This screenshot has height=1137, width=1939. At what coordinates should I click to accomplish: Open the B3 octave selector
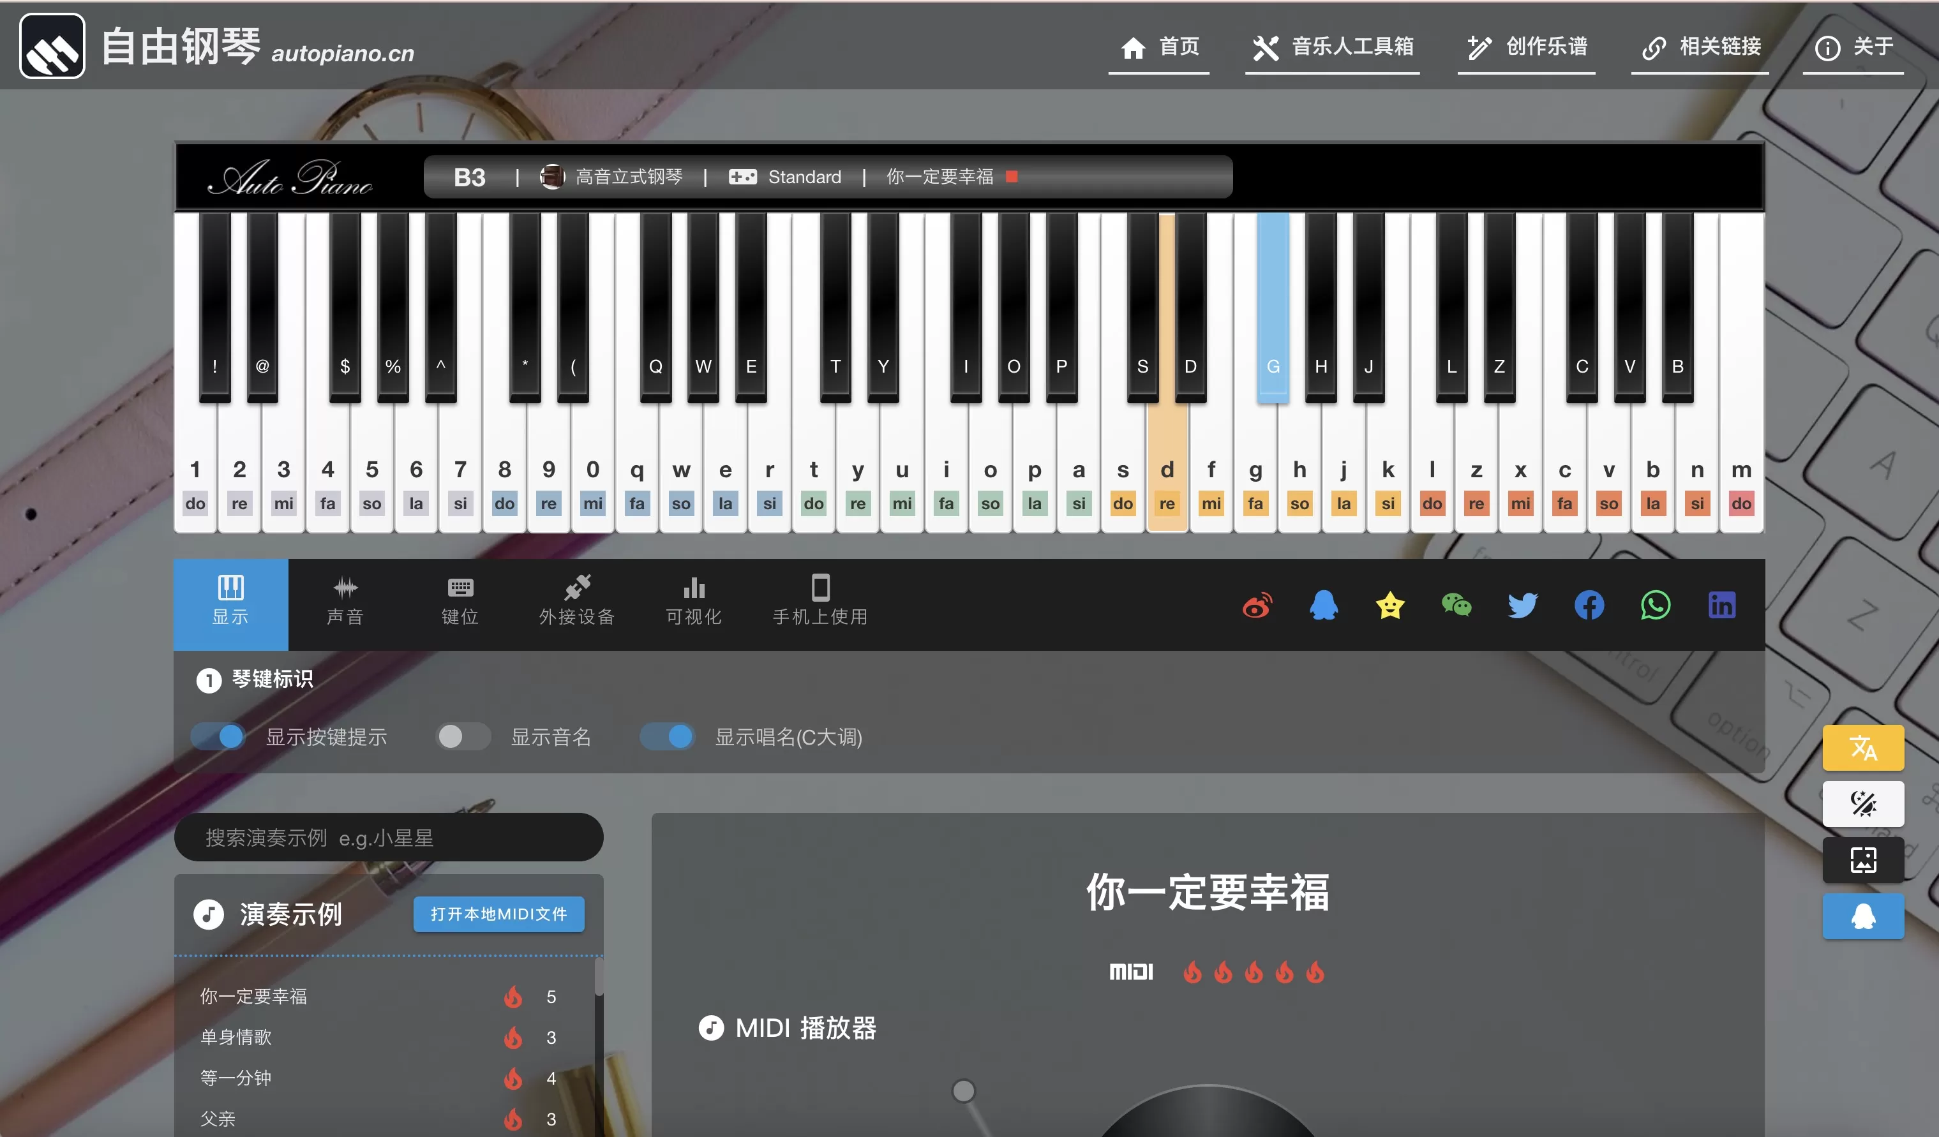pos(469,177)
